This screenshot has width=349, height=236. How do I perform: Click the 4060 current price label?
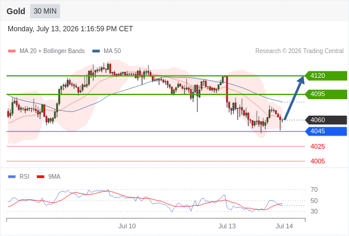tap(326, 120)
